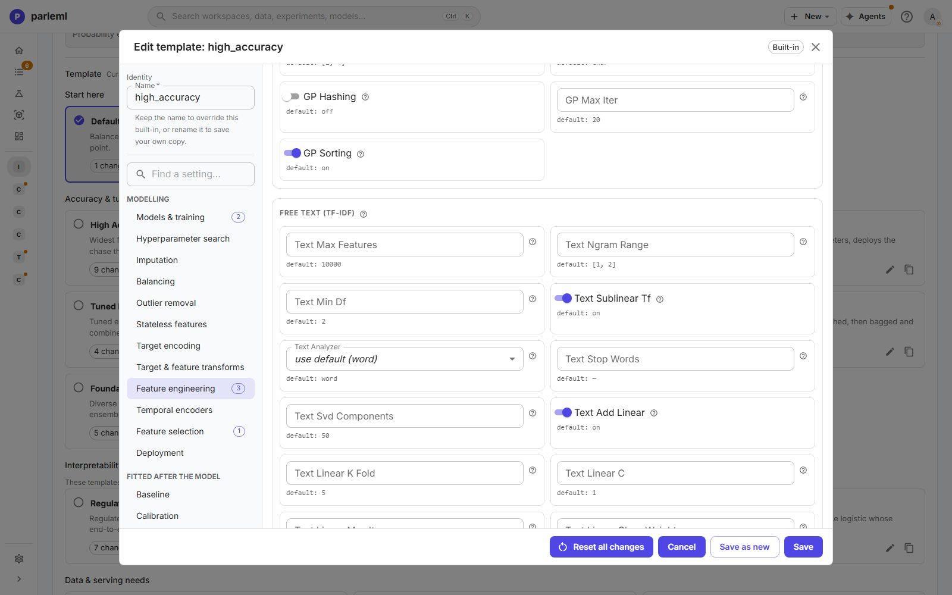Go to Models & training section
This screenshot has height=595, width=952.
coord(190,217)
